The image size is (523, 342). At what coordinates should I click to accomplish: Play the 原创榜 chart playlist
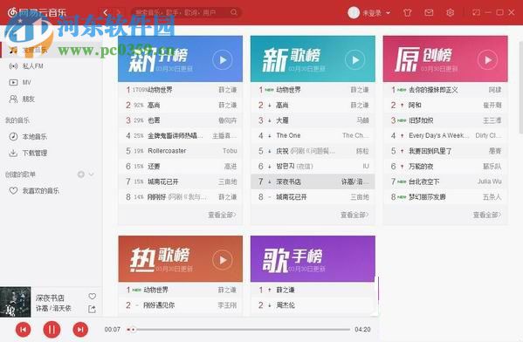(x=487, y=60)
